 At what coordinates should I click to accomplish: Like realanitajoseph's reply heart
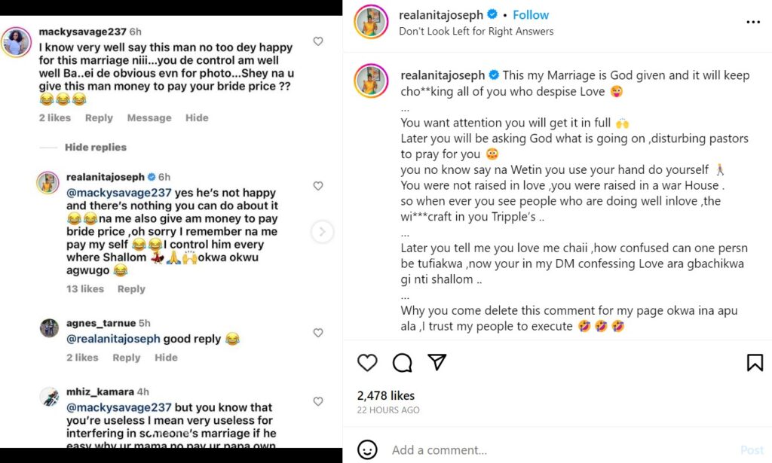tap(318, 186)
